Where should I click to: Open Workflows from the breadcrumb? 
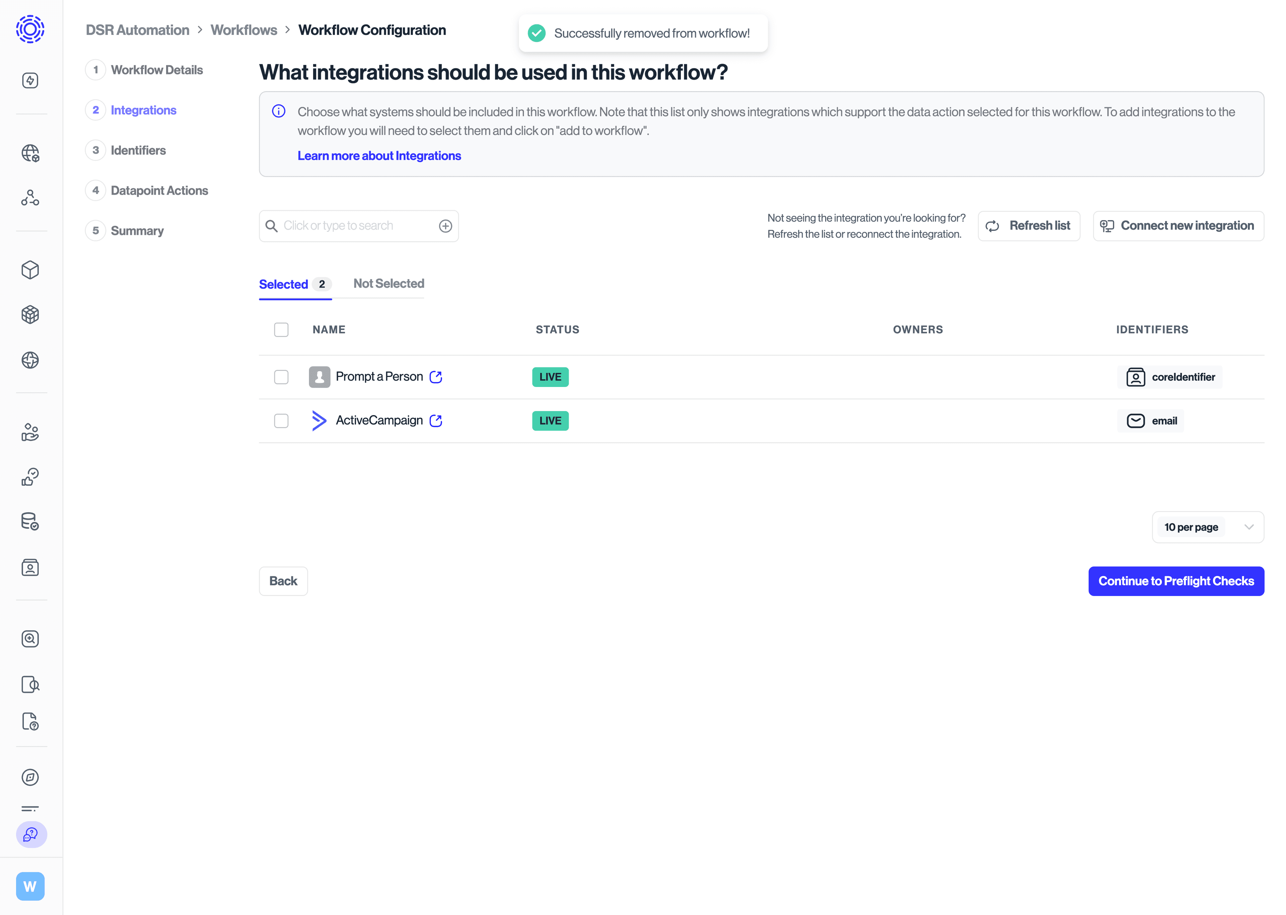click(x=244, y=30)
